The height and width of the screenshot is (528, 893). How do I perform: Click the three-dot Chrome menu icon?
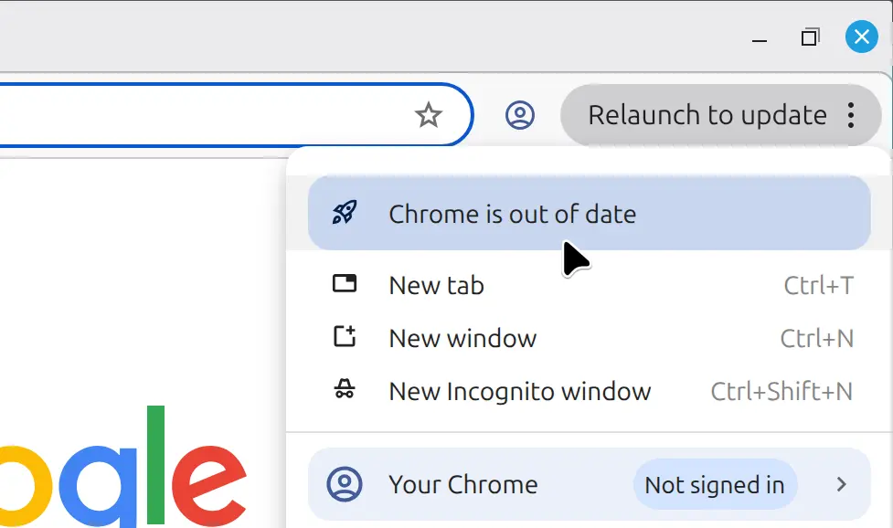tap(851, 115)
